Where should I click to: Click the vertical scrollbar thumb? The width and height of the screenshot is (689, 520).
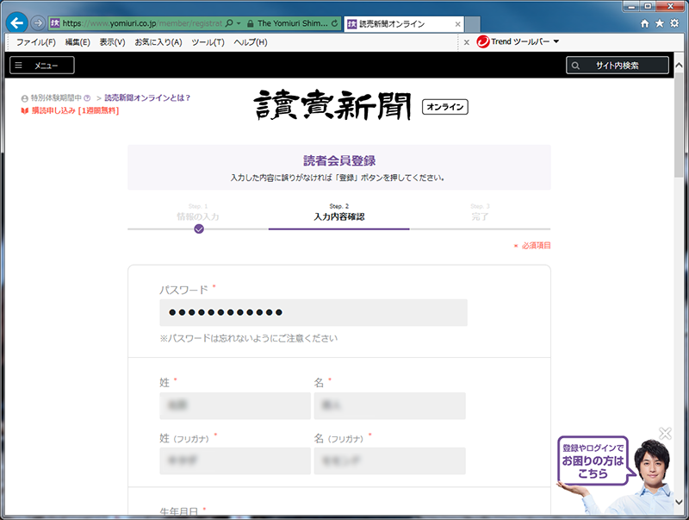(679, 124)
